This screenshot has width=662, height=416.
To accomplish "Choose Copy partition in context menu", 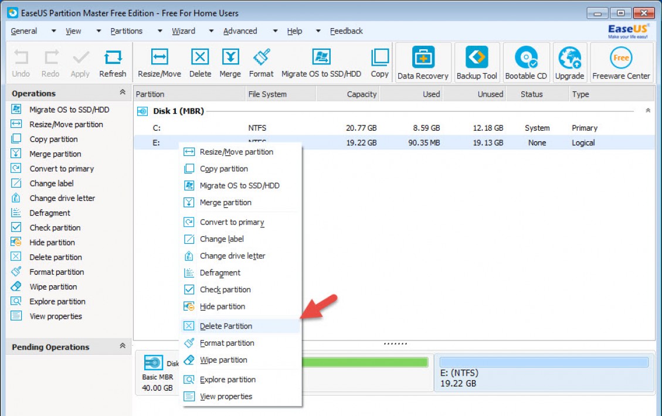I will [240, 169].
